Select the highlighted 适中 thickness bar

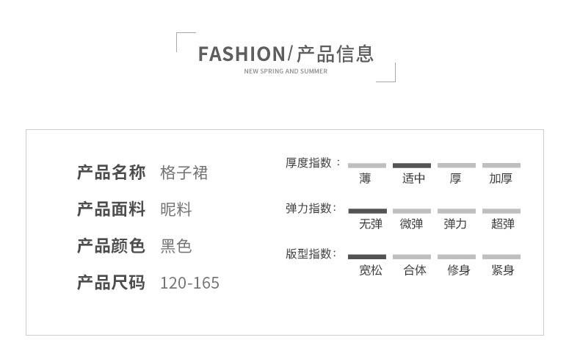tap(412, 165)
